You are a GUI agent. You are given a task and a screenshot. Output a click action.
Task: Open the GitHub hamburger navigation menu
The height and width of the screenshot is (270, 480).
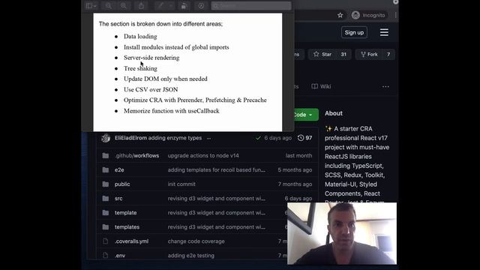384,32
